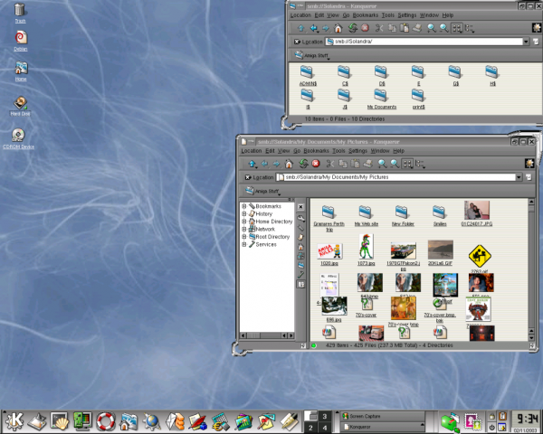
Task: Open View menu in My Pictures window
Action: [x=283, y=151]
